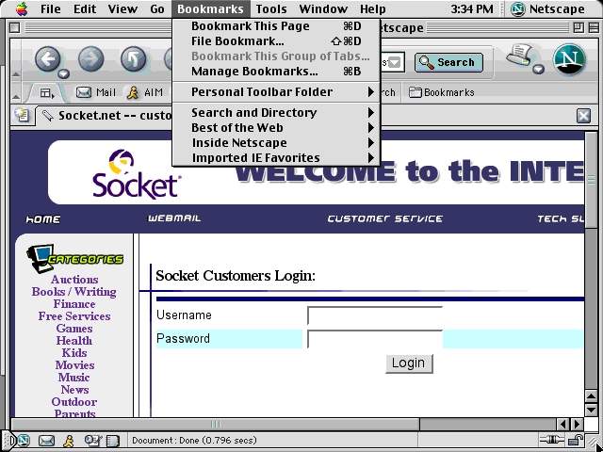Expand the Search and Directory submenu
This screenshot has width=603, height=452.
[276, 113]
